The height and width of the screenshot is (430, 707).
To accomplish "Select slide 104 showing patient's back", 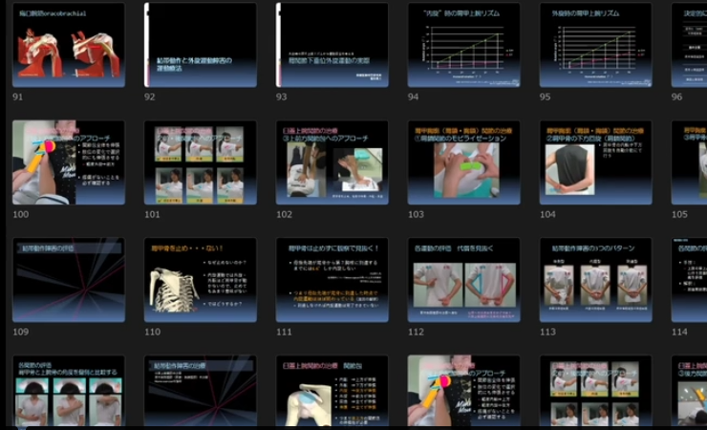I will [x=595, y=162].
